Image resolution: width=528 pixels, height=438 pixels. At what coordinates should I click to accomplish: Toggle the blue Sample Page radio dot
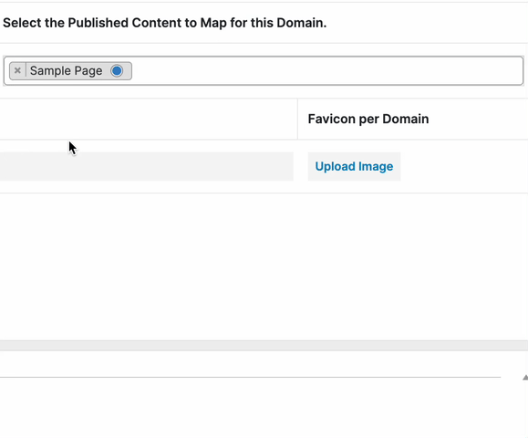pos(117,71)
